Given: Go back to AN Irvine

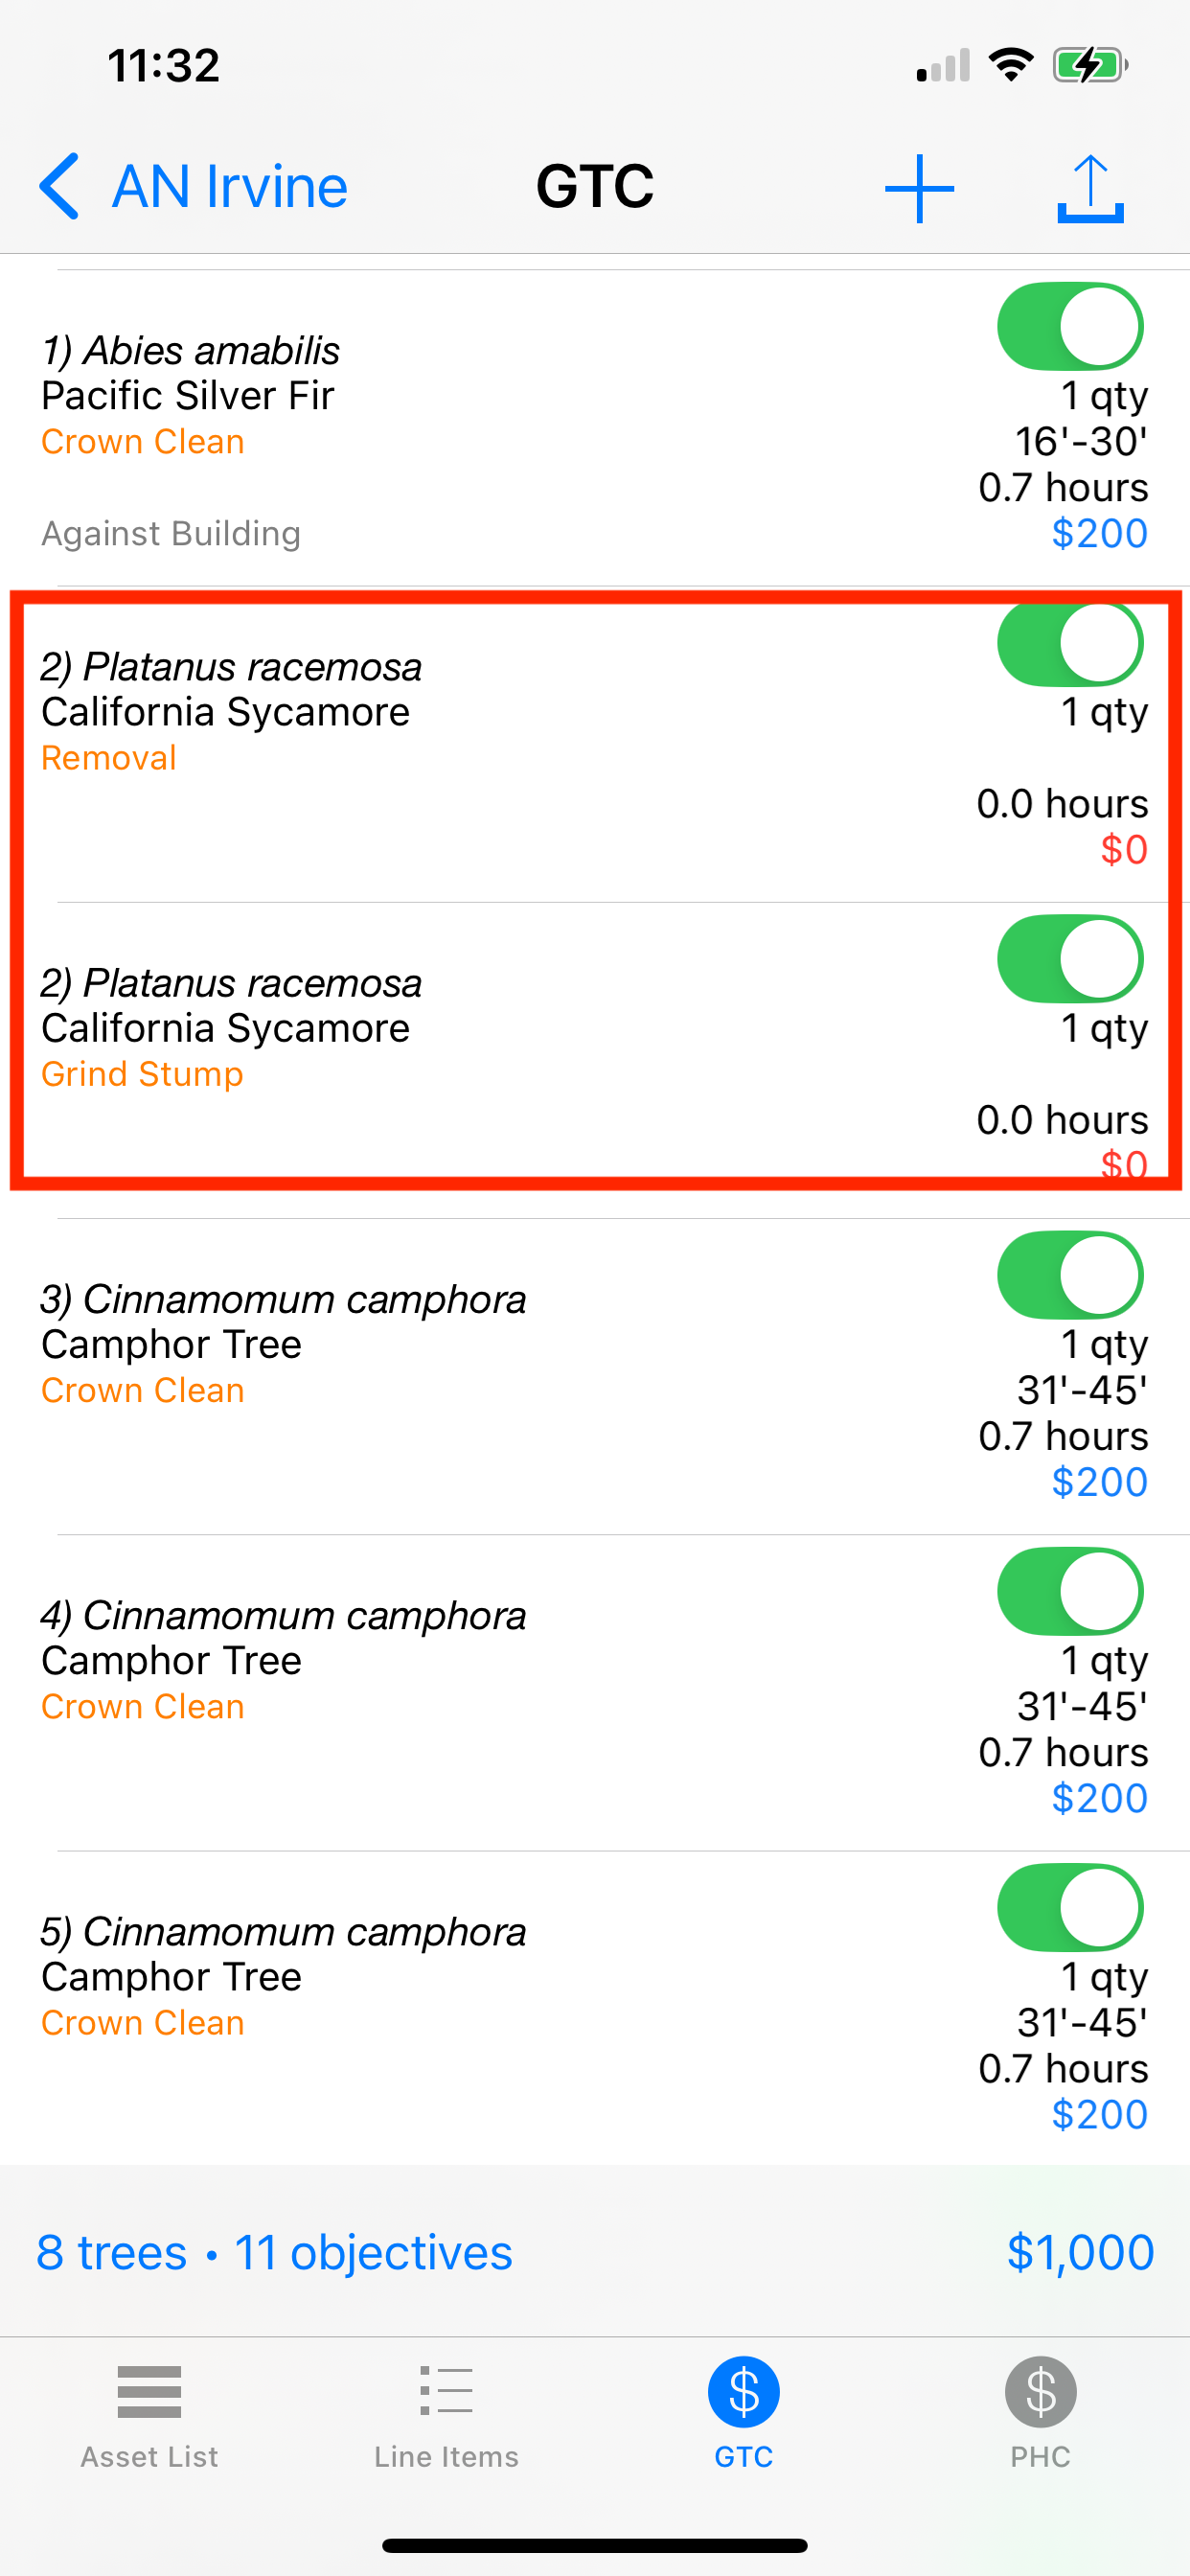Looking at the screenshot, I should click(x=229, y=186).
